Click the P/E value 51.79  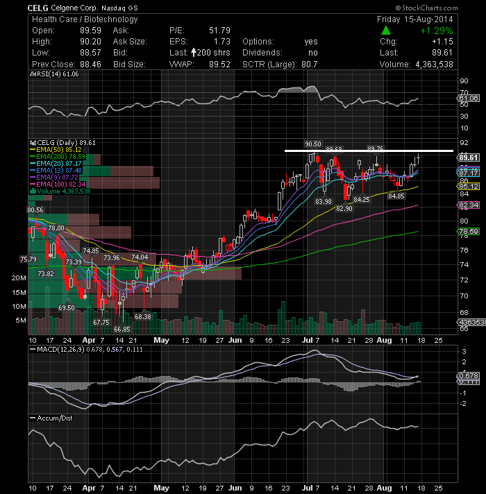point(219,31)
